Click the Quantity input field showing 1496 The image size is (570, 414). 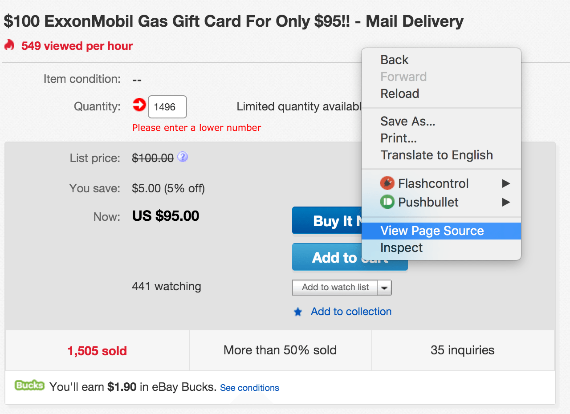[167, 107]
